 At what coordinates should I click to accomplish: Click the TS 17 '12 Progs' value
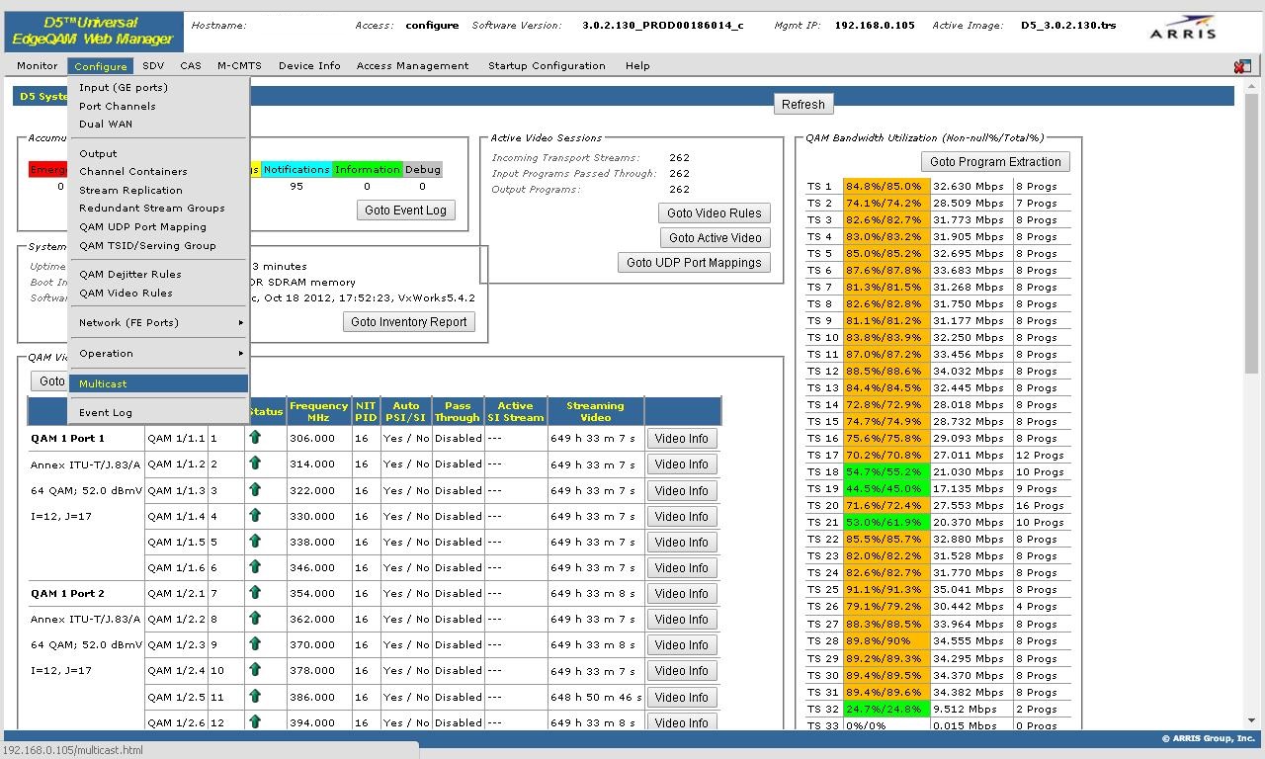click(x=1041, y=455)
